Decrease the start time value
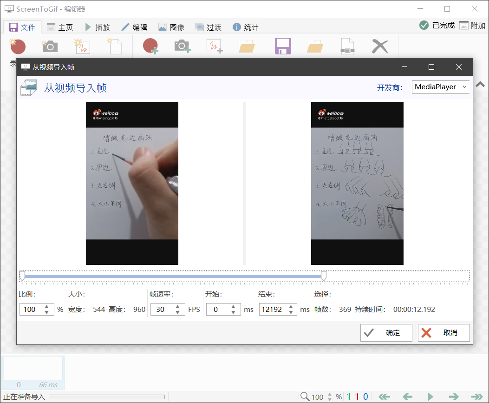 point(233,312)
